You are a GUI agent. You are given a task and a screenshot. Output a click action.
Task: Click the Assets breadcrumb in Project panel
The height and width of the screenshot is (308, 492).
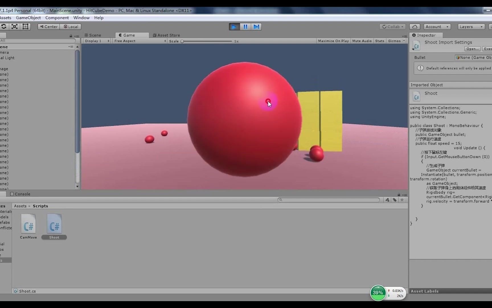click(x=20, y=206)
